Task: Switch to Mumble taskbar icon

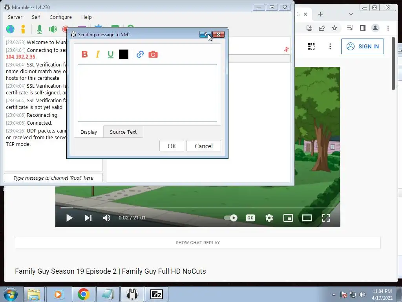Action: point(132,295)
